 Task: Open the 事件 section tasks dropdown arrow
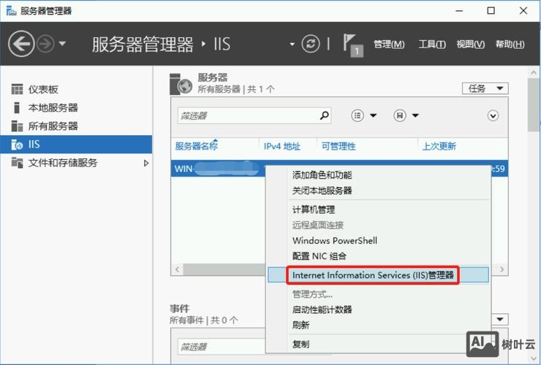tap(499, 319)
